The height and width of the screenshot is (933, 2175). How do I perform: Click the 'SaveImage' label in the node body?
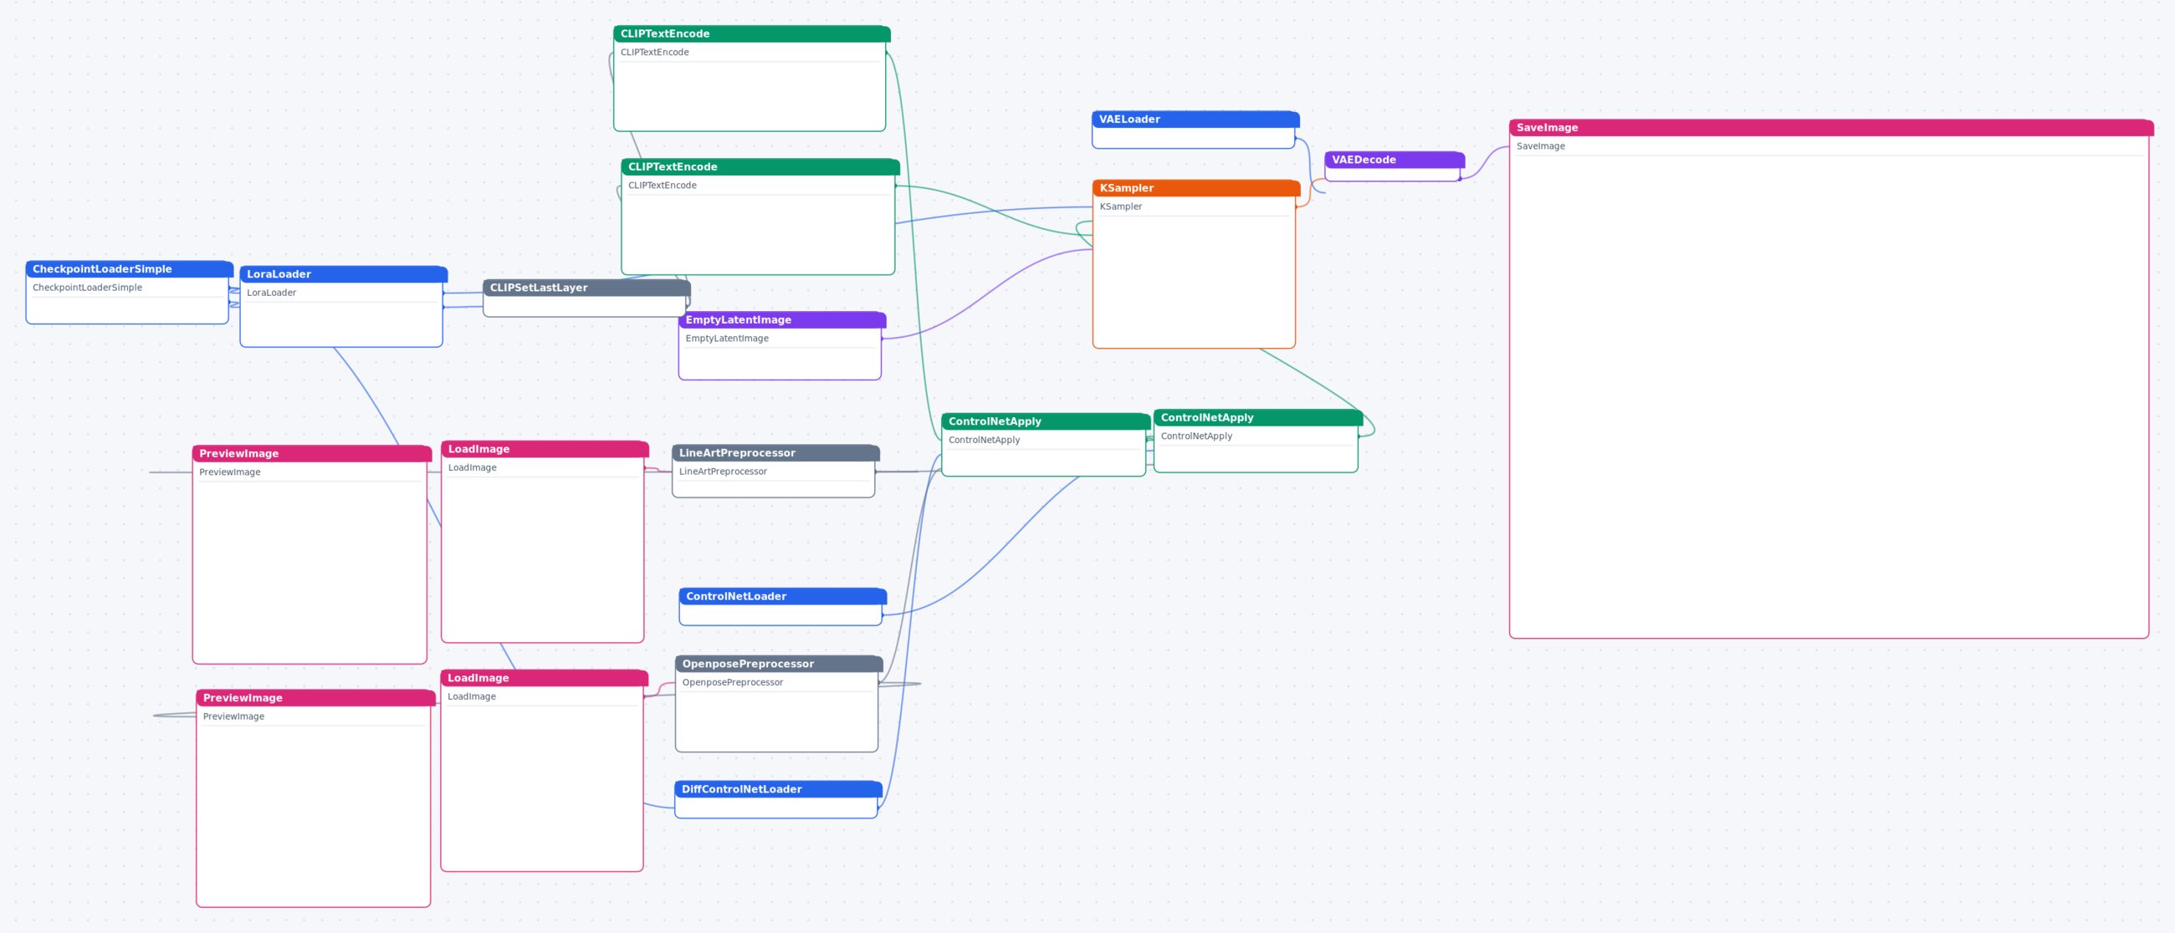coord(1541,146)
